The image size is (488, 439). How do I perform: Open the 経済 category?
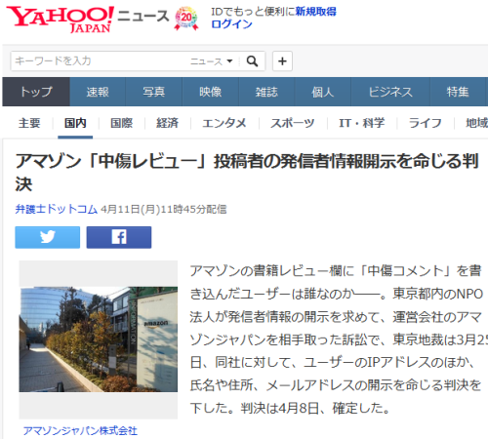click(167, 123)
